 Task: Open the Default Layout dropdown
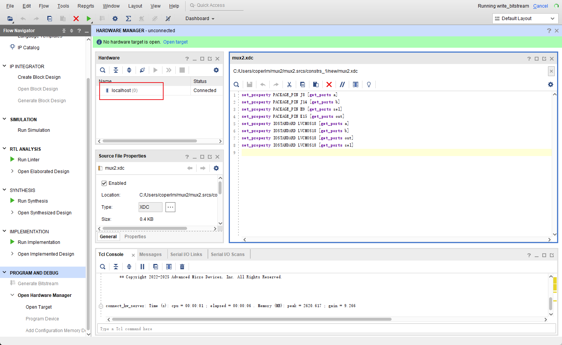point(525,19)
